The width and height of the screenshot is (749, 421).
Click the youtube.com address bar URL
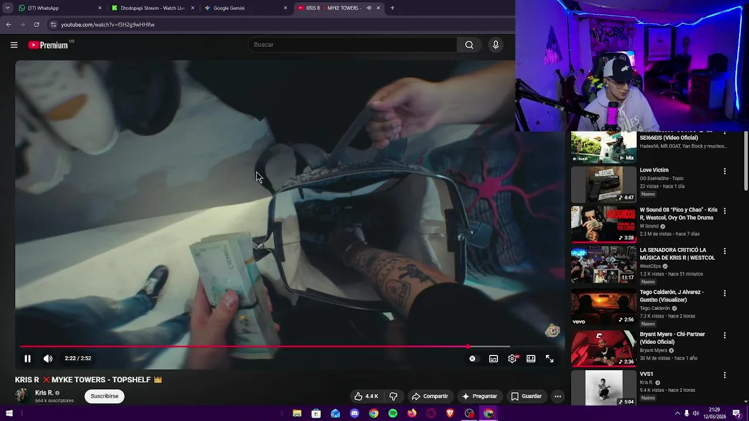click(x=108, y=25)
